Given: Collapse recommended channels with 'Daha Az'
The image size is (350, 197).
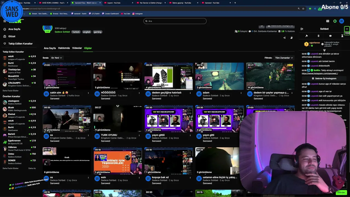Looking at the screenshot, I should click(32, 168).
